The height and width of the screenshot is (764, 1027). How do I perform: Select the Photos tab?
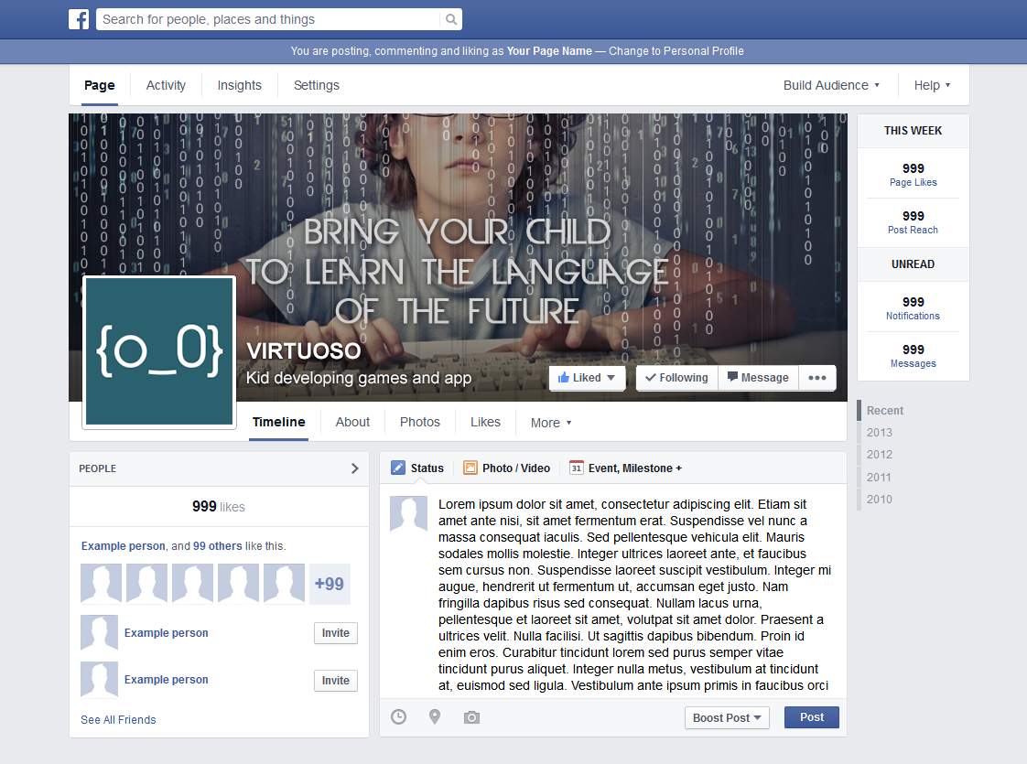[x=420, y=423]
